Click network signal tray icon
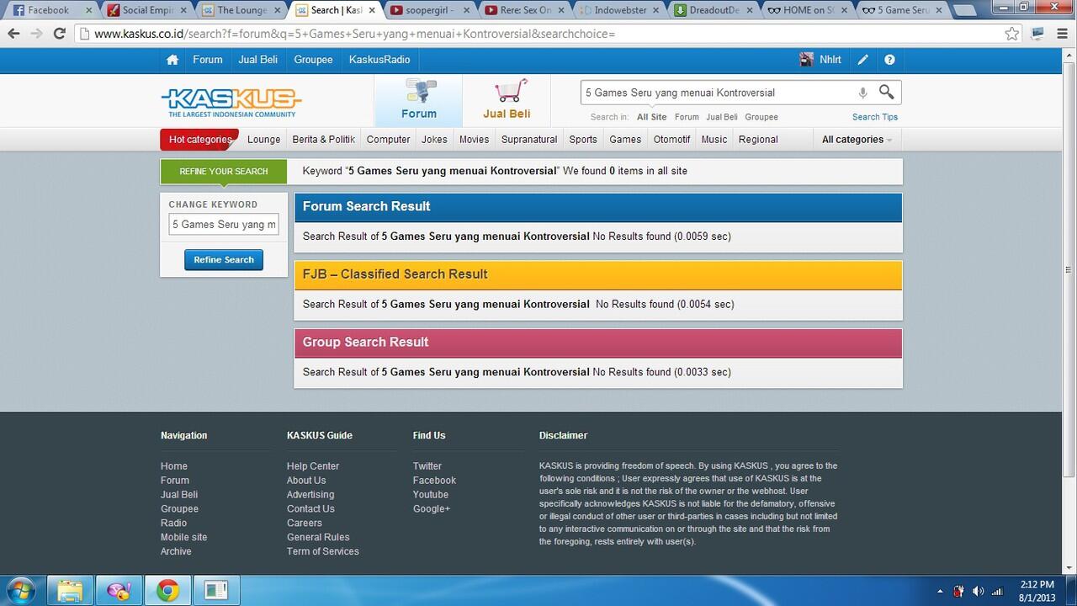The height and width of the screenshot is (606, 1077). point(998,591)
